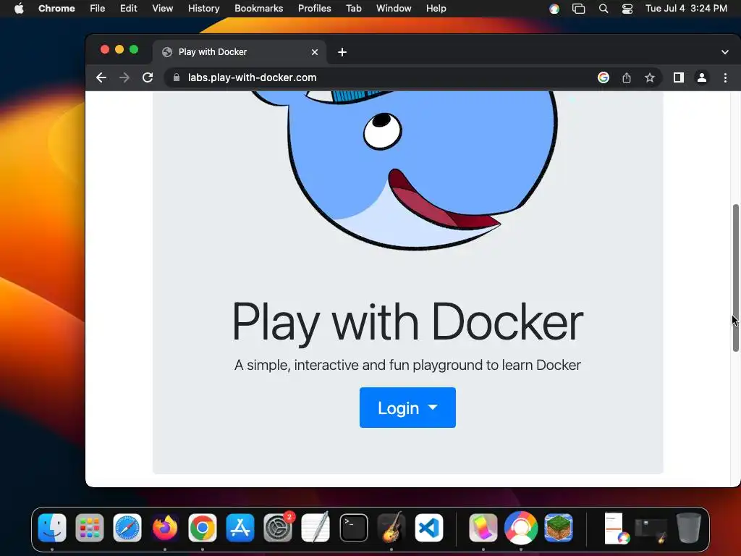Viewport: 741px width, 556px height.
Task: Select the Play with Docker tab
Action: (x=239, y=52)
